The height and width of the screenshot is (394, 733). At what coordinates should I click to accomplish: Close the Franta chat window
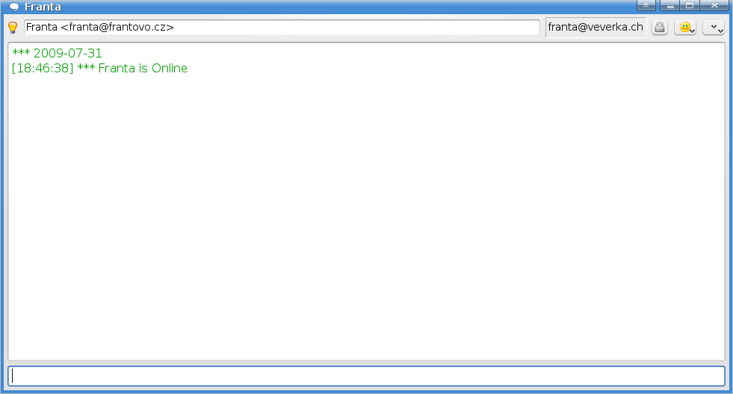pyautogui.click(x=714, y=5)
